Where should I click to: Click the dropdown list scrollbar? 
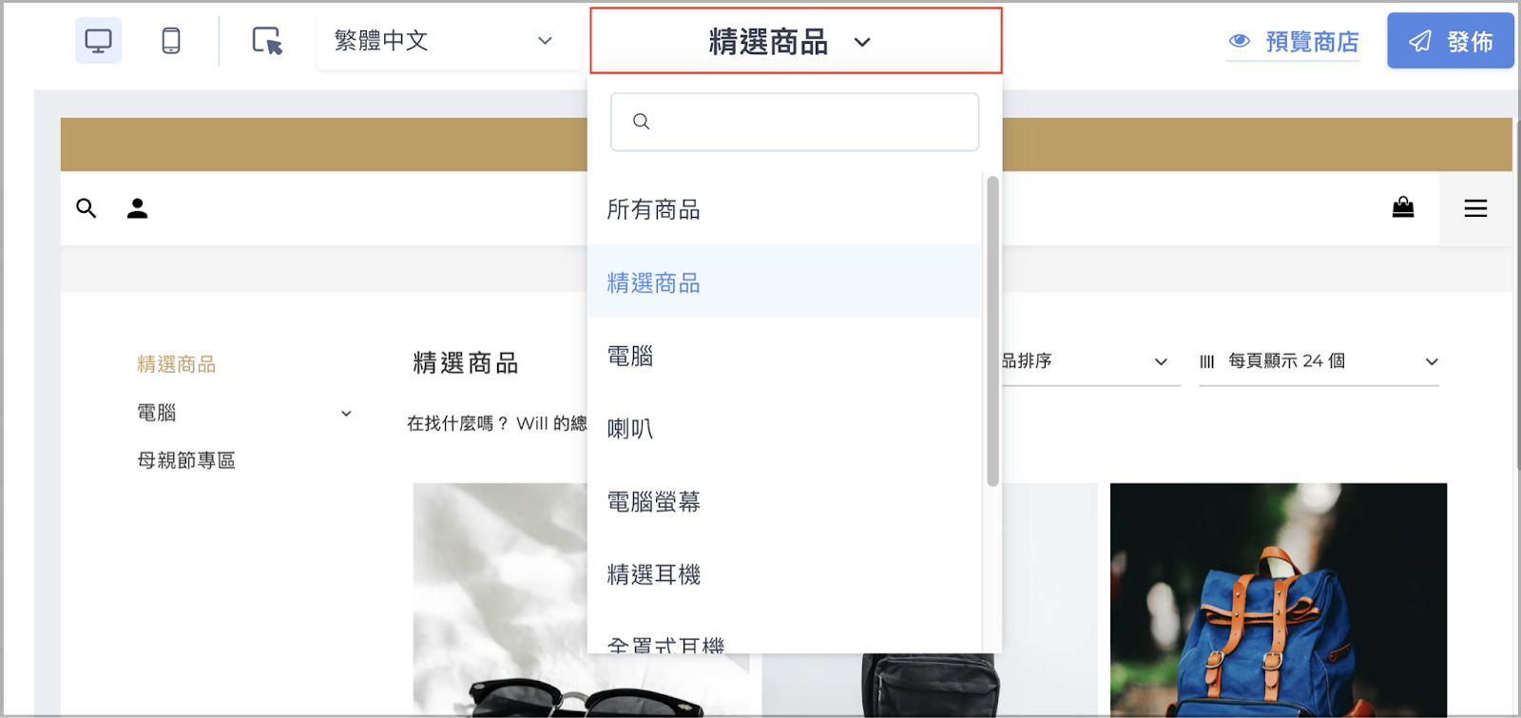coord(992,331)
